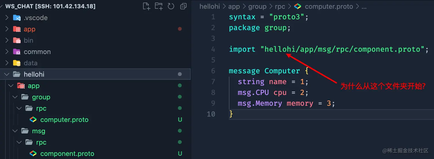Viewport: 434px width, 159px height.
Task: Refresh the explorer file tree
Action: click(x=171, y=6)
